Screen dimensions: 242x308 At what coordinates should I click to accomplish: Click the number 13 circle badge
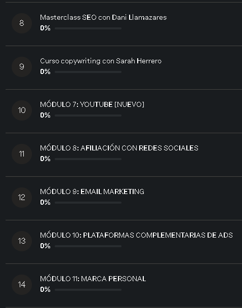22,241
